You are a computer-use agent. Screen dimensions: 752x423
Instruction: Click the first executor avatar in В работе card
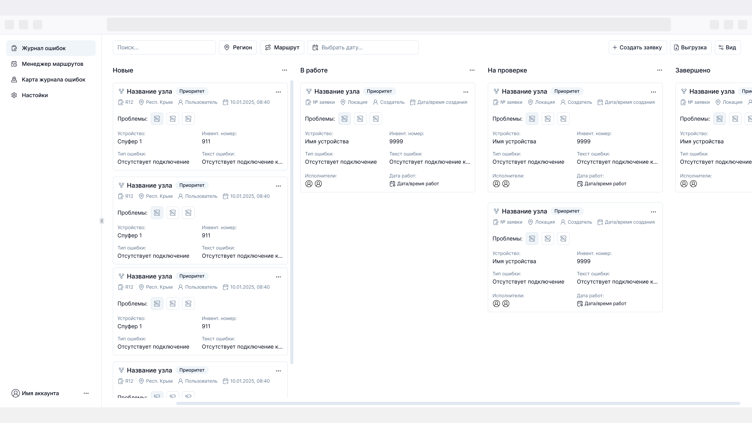point(309,184)
